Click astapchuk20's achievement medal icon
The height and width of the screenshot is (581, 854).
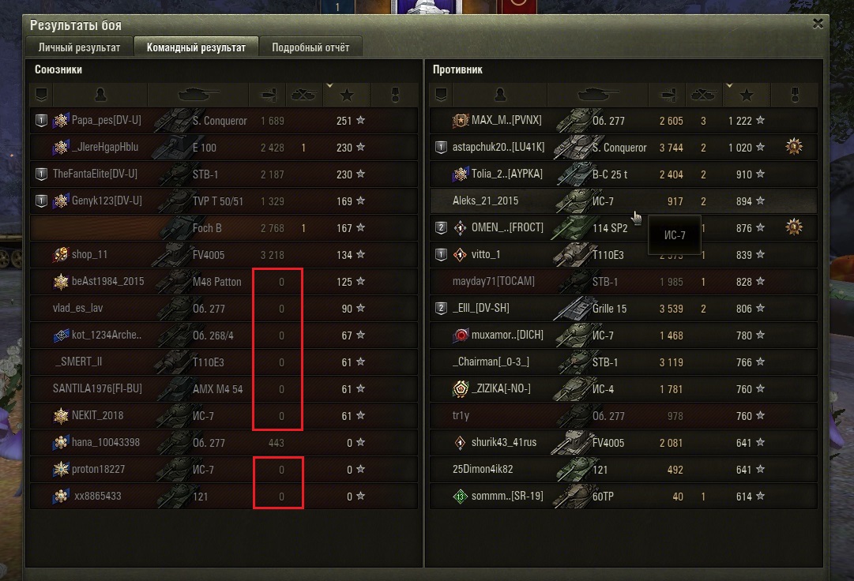793,147
